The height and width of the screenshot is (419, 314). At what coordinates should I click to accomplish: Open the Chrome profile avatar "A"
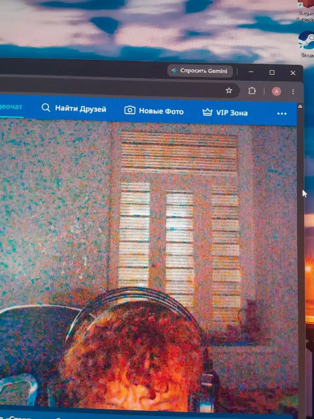click(x=276, y=92)
